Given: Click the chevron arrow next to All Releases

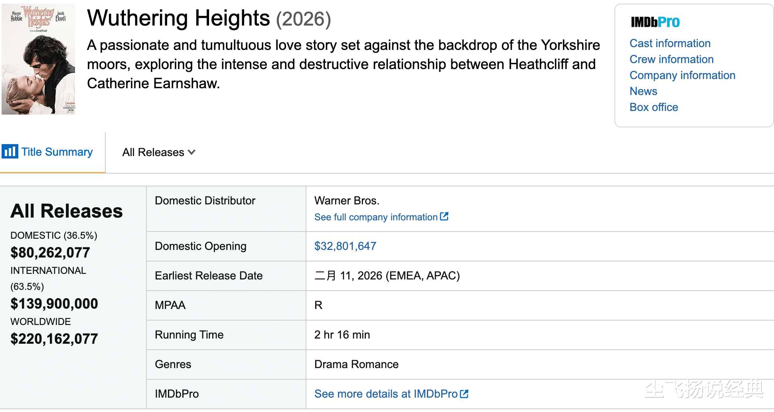Looking at the screenshot, I should 192,152.
